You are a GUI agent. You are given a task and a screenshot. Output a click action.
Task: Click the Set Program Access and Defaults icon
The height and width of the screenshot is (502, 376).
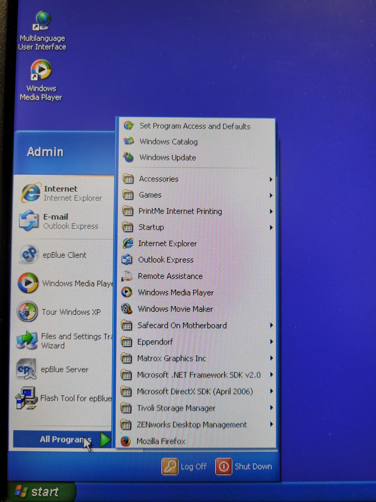pyautogui.click(x=129, y=126)
